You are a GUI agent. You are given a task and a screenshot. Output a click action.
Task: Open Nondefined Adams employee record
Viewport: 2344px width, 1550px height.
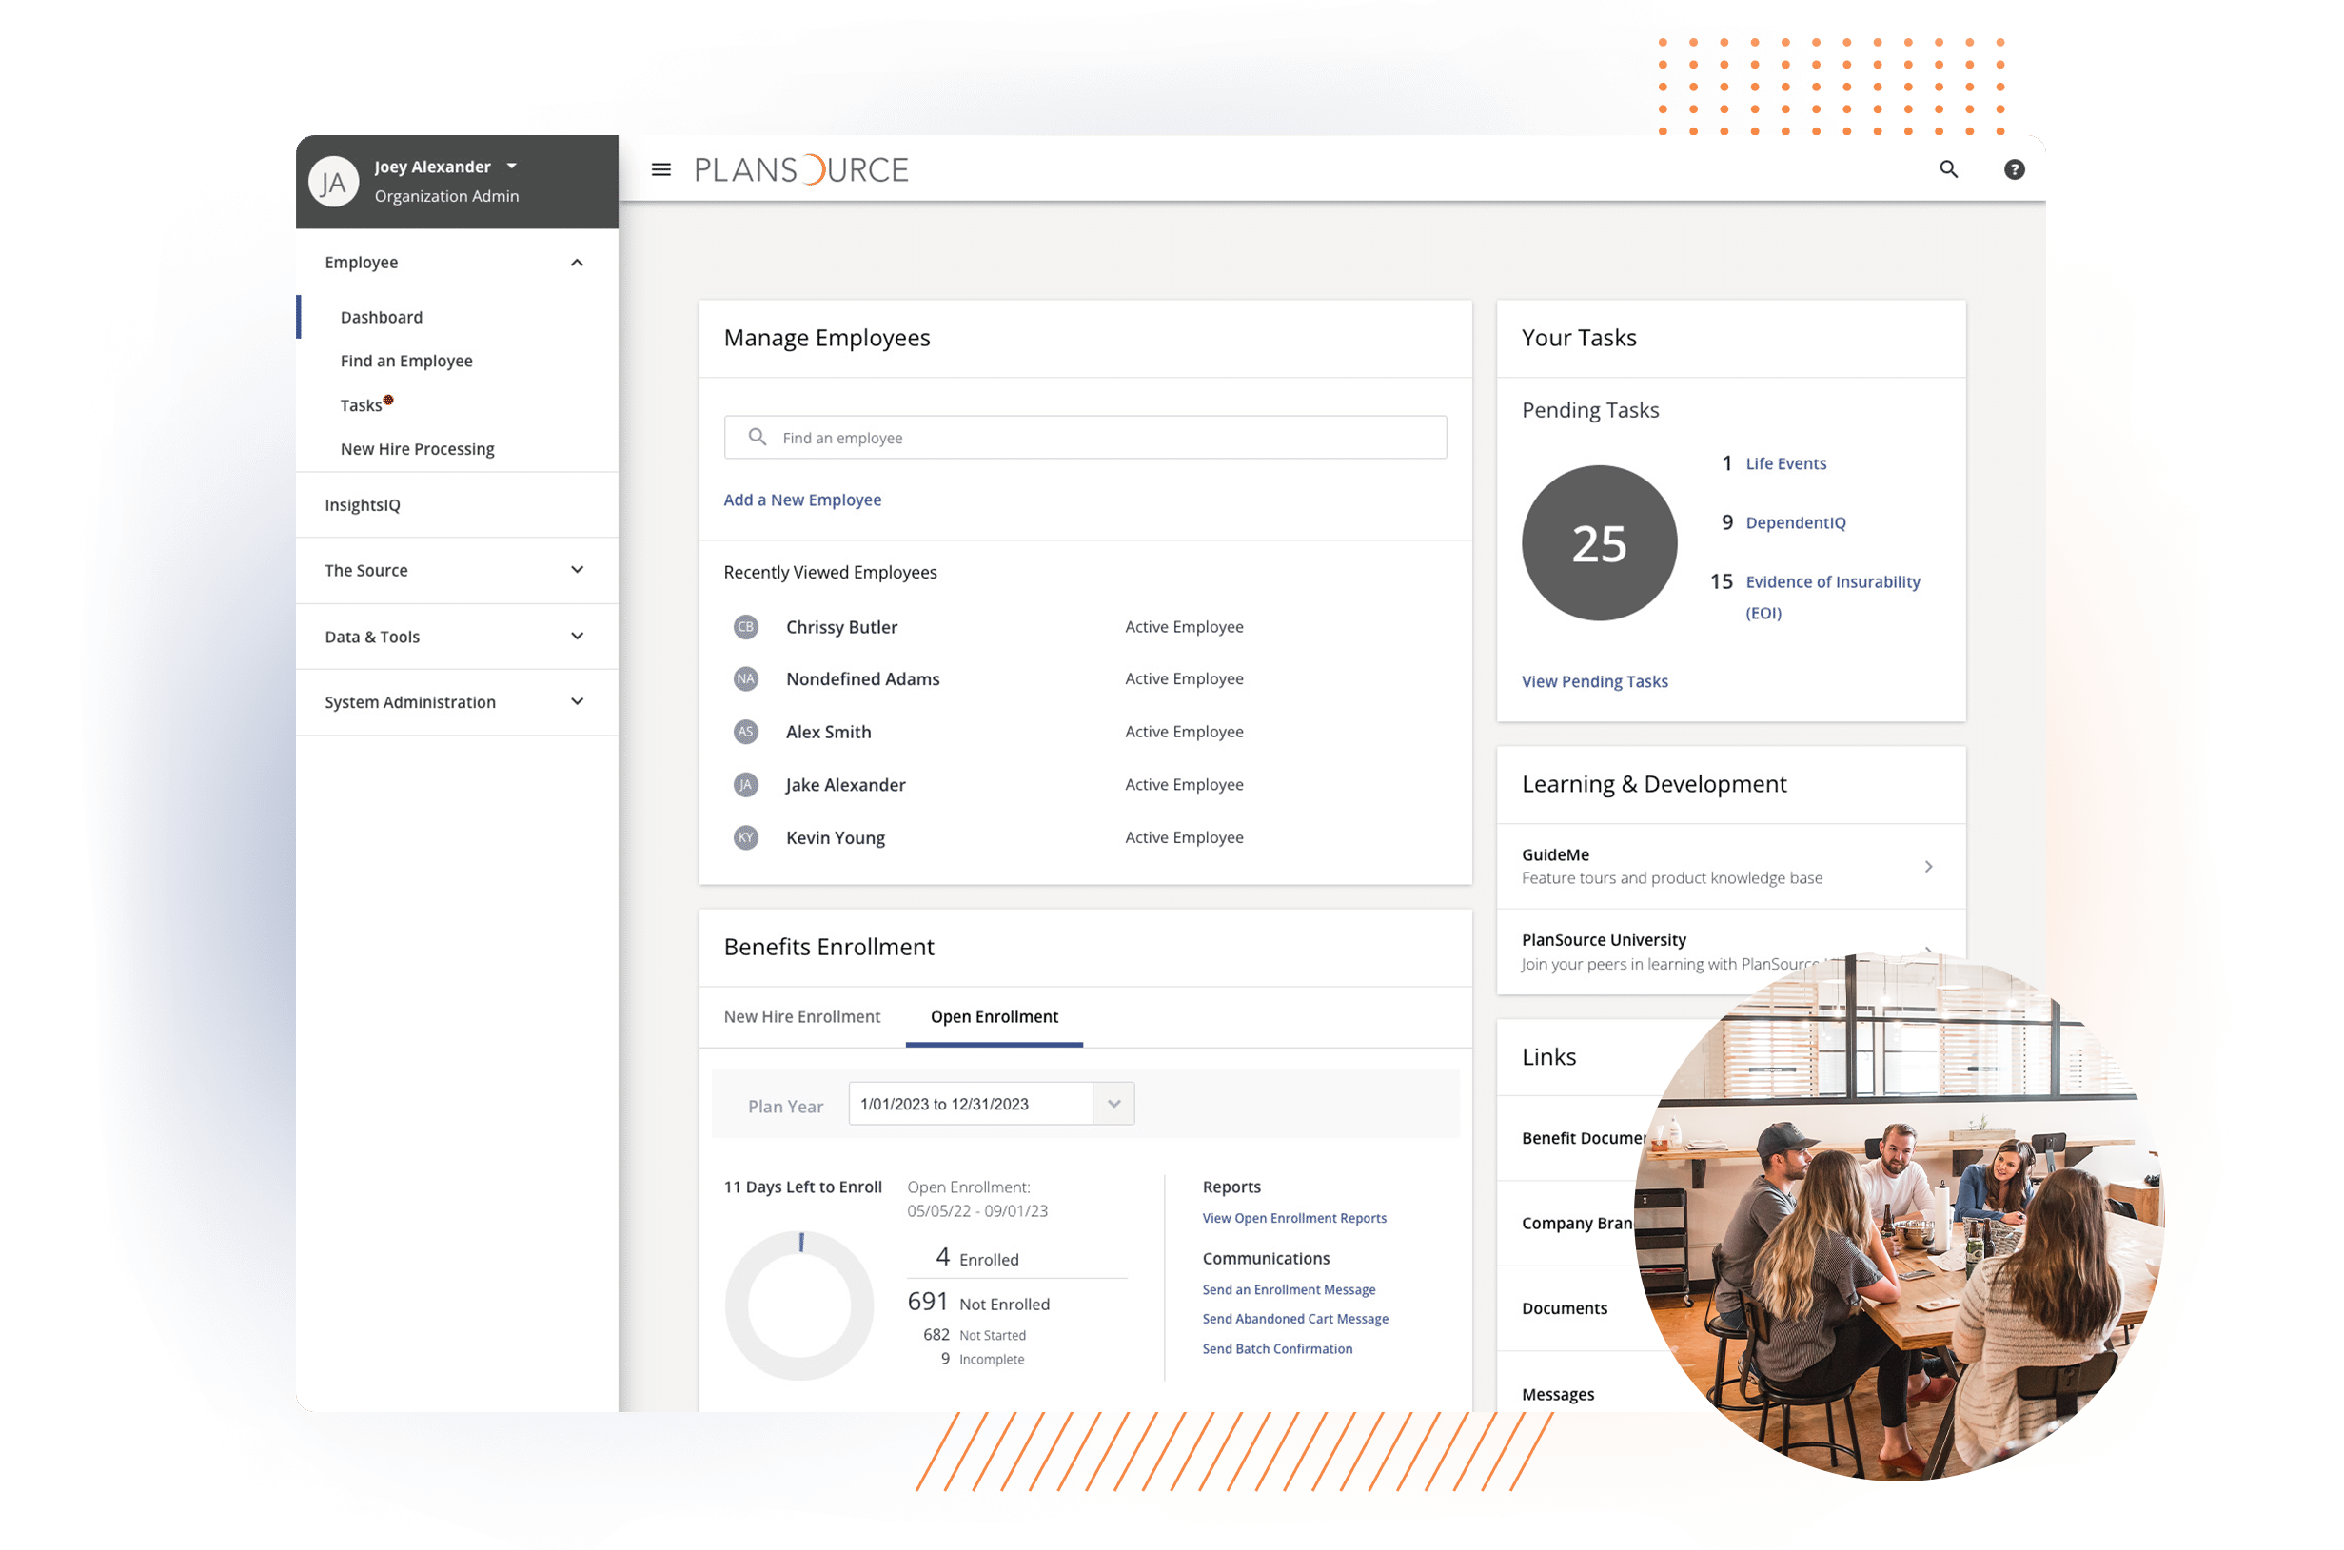click(x=863, y=680)
